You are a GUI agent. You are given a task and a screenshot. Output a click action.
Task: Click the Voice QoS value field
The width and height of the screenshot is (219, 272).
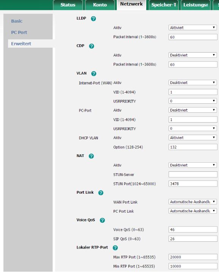pos(193,230)
